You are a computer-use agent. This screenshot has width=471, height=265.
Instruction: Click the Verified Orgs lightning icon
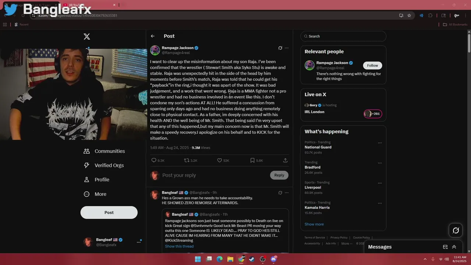click(x=87, y=166)
